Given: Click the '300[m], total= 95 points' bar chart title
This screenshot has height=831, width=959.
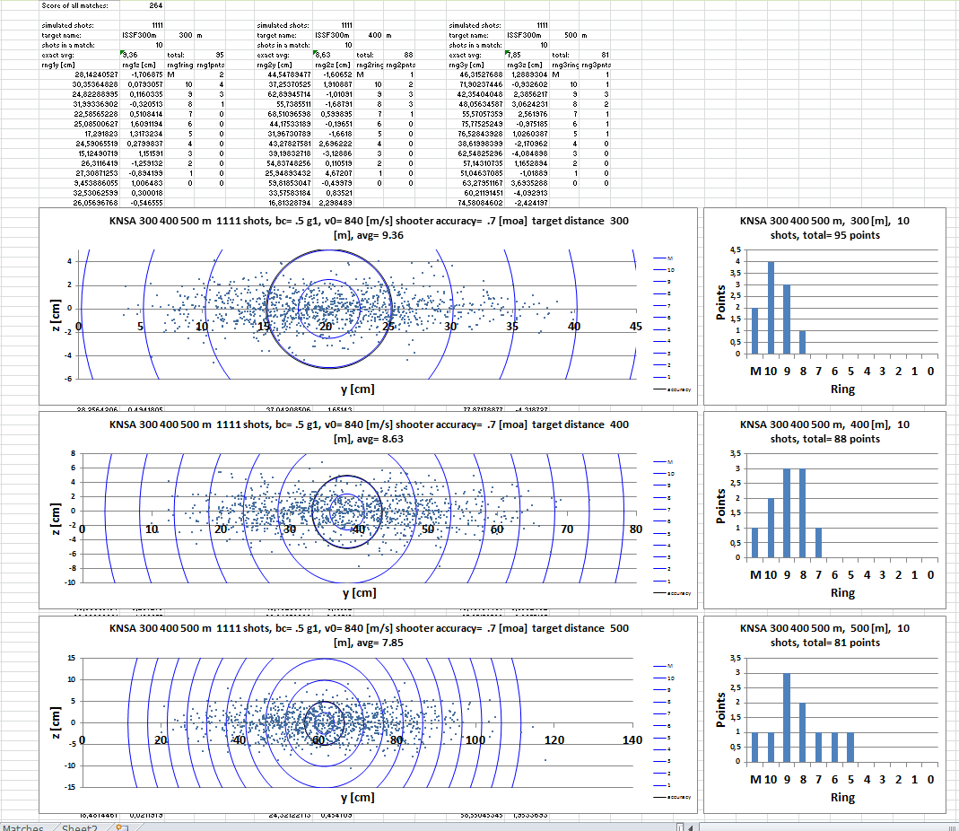Looking at the screenshot, I should tap(824, 228).
